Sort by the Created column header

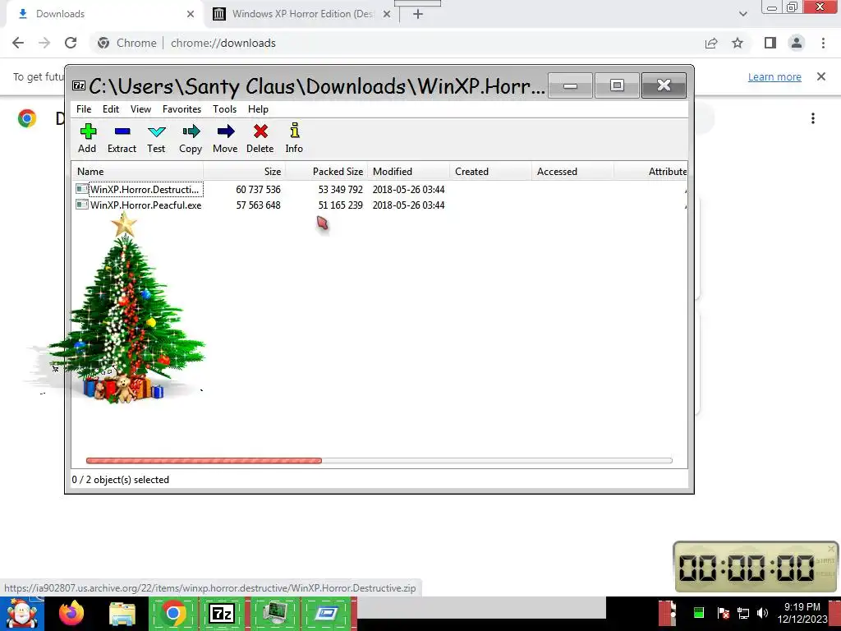[x=491, y=172]
